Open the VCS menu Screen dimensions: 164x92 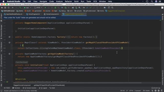point(95,2)
